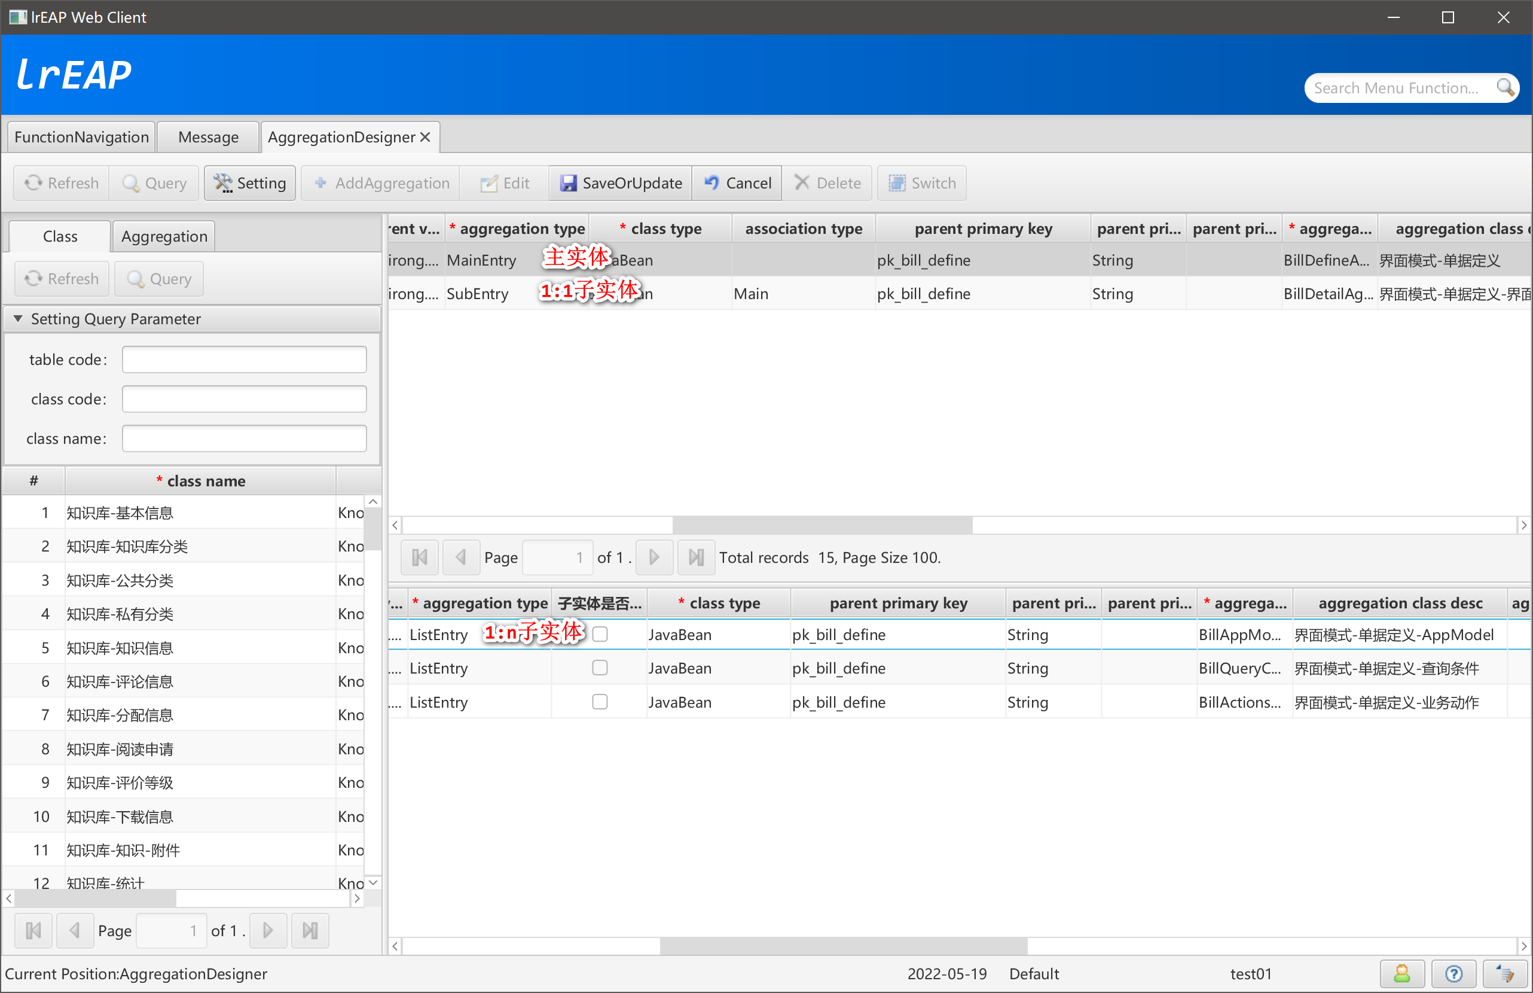Go to next page in class list pager
The width and height of the screenshot is (1533, 993).
tap(268, 931)
